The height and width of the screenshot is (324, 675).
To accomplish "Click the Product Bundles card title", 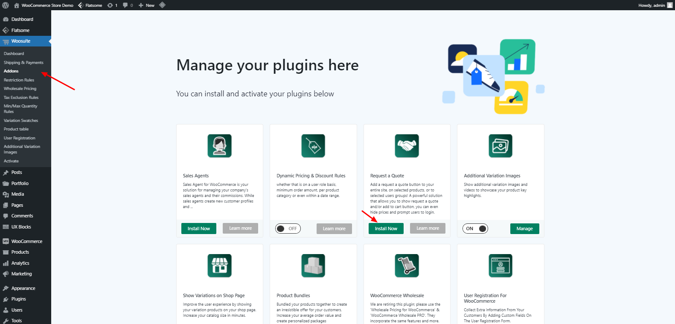I will click(x=293, y=295).
